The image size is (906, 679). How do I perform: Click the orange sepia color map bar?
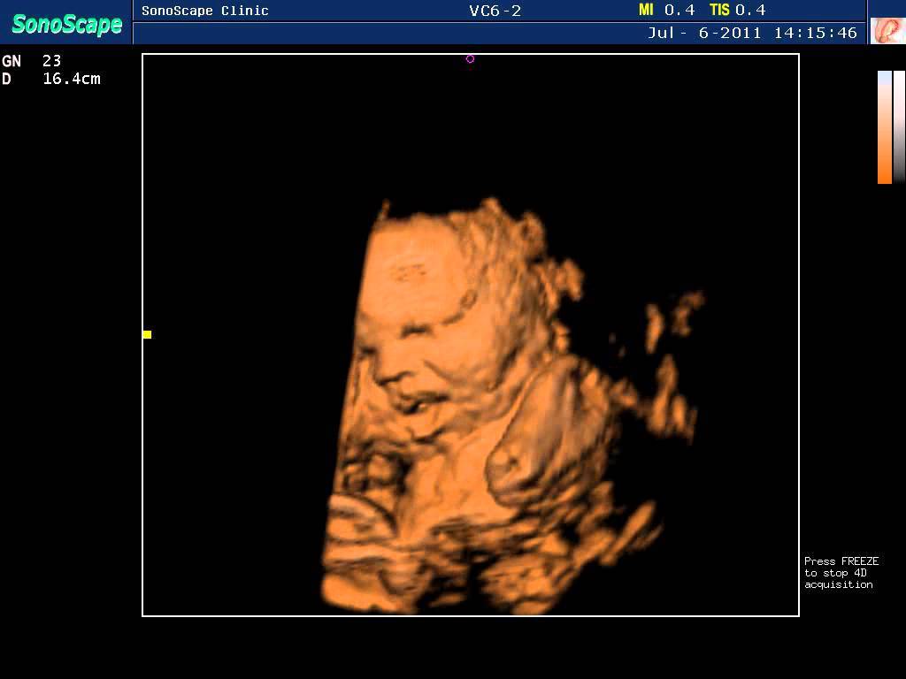884,127
